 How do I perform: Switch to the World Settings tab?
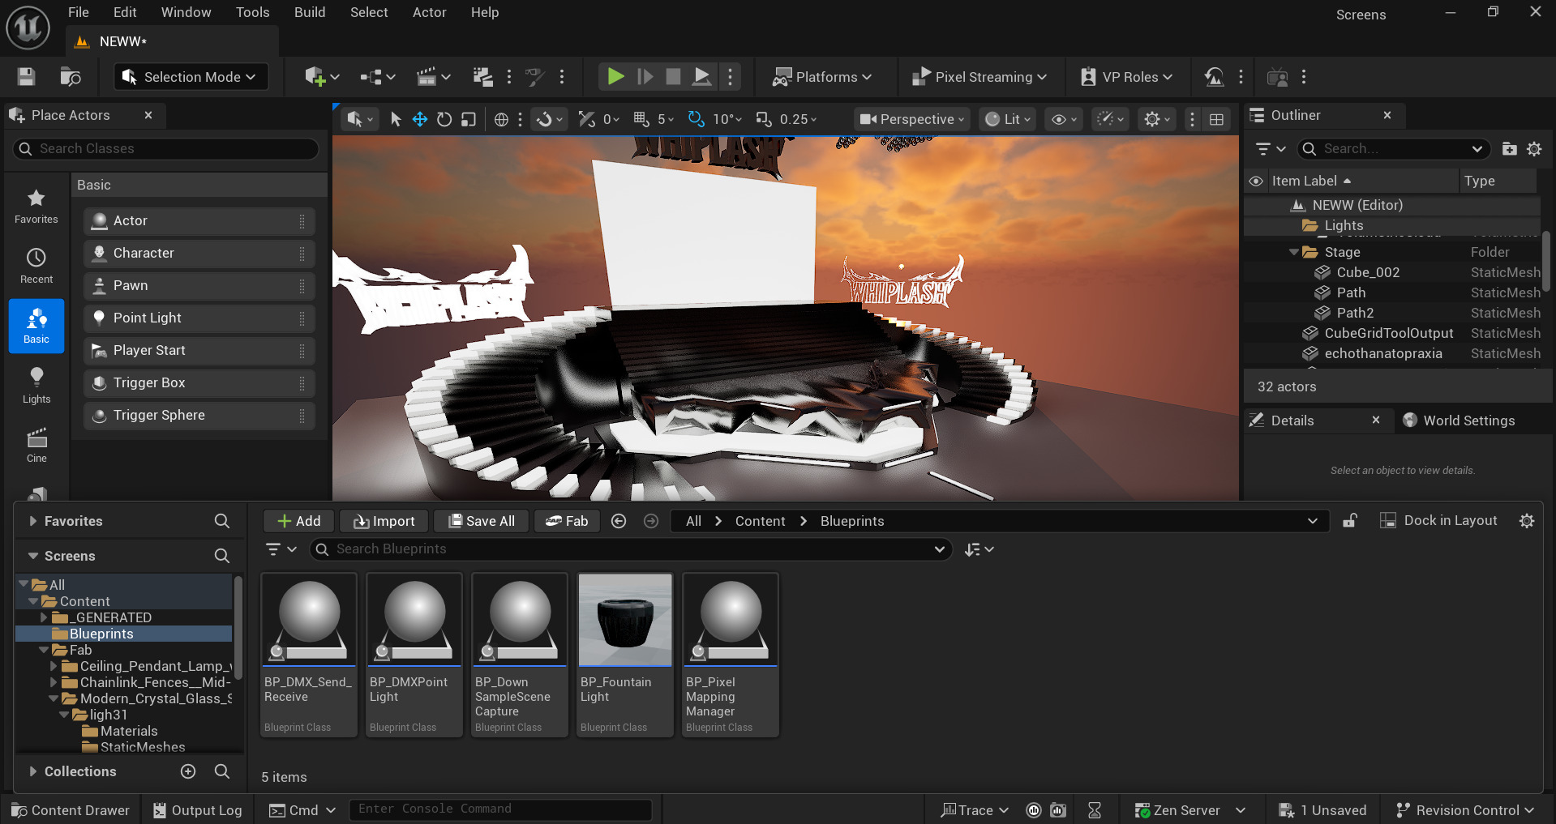(1460, 421)
